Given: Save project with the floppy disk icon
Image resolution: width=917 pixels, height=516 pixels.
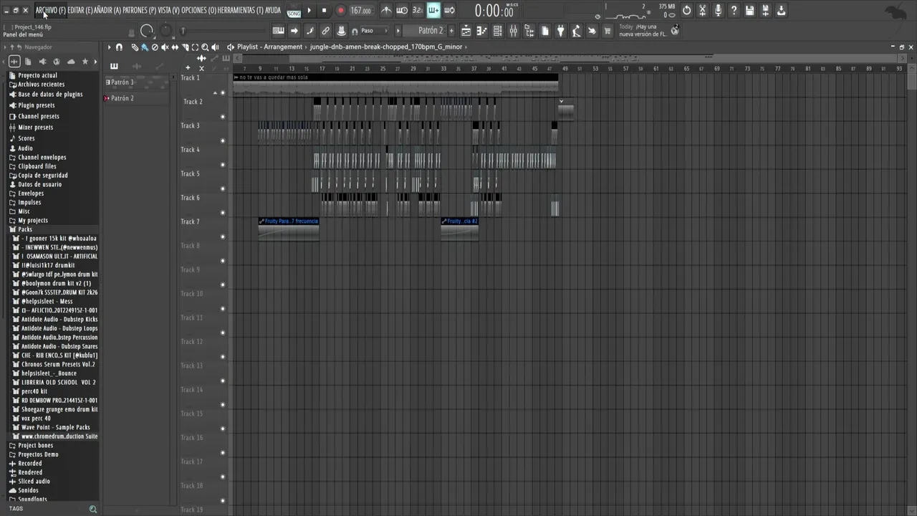Looking at the screenshot, I should (x=749, y=11).
